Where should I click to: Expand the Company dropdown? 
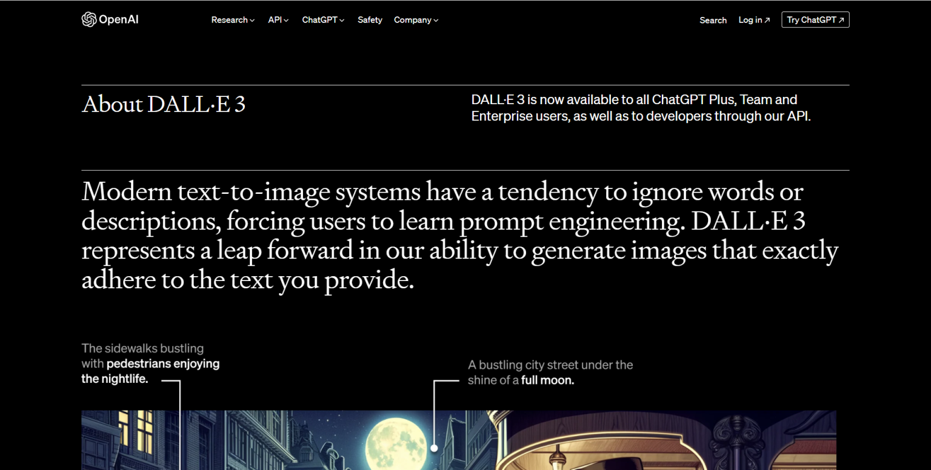pyautogui.click(x=416, y=20)
